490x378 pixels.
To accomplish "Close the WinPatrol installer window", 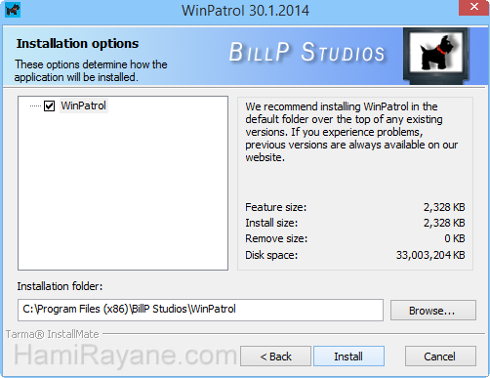I will [473, 7].
